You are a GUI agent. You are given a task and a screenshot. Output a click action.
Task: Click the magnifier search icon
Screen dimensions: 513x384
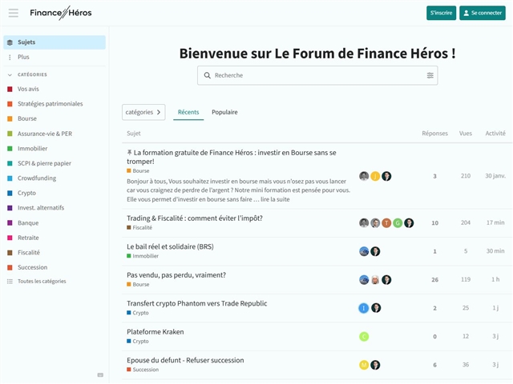click(x=207, y=75)
